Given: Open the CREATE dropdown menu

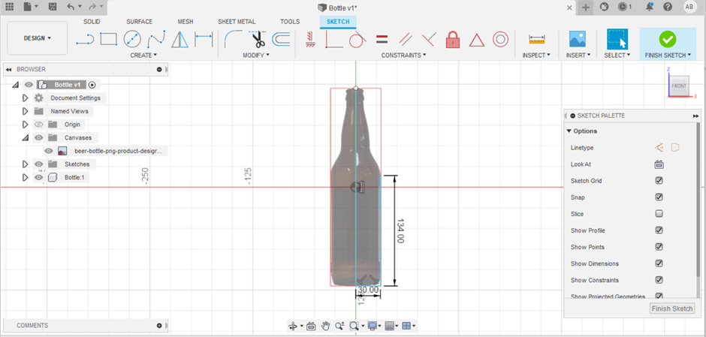Looking at the screenshot, I should 143,55.
